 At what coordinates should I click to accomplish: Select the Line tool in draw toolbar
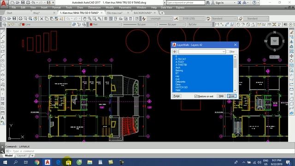pyautogui.click(x=3, y=32)
